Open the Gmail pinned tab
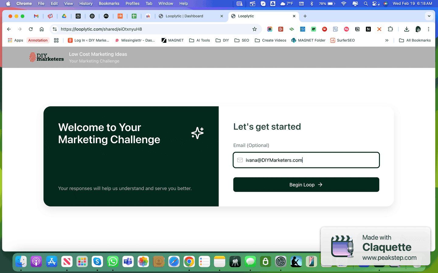 tap(36, 16)
